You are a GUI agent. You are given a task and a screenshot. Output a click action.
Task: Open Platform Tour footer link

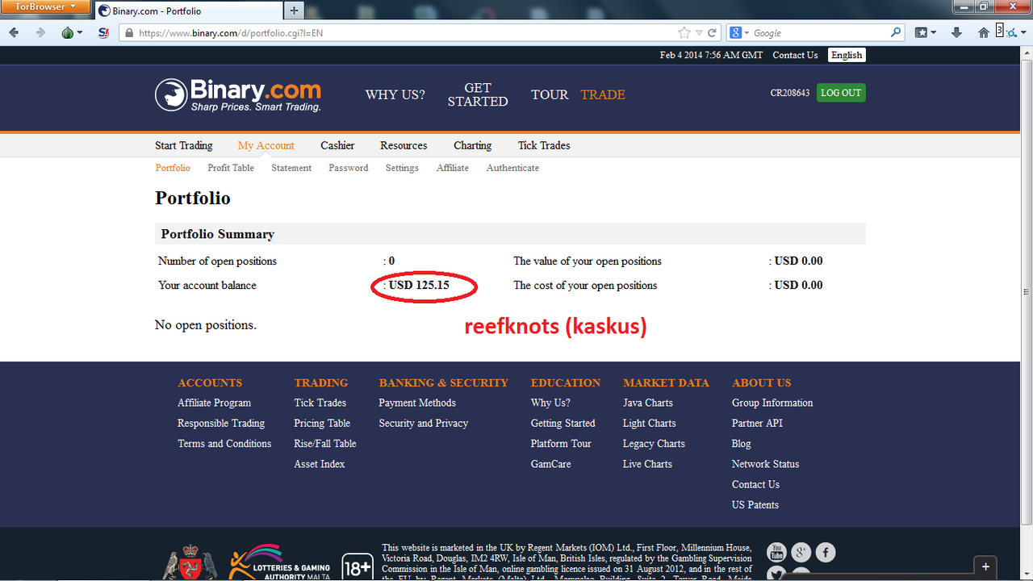click(561, 444)
